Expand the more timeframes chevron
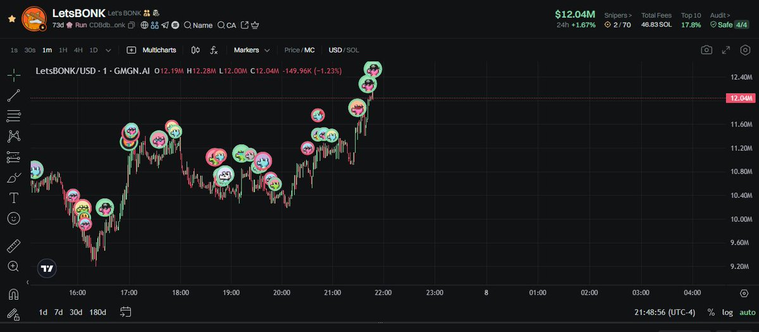759x332 pixels. 108,50
